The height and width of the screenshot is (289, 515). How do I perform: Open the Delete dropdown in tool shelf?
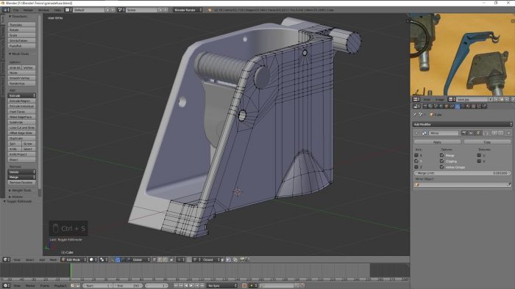(x=21, y=172)
